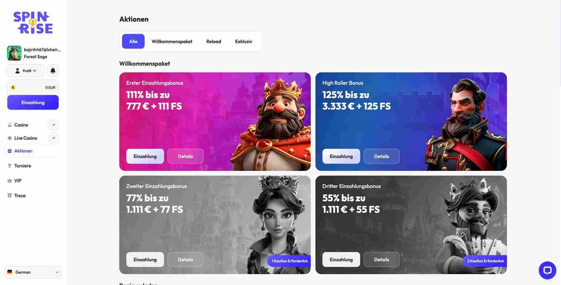
Task: Expand the Casino submenu chevron
Action: pos(54,125)
